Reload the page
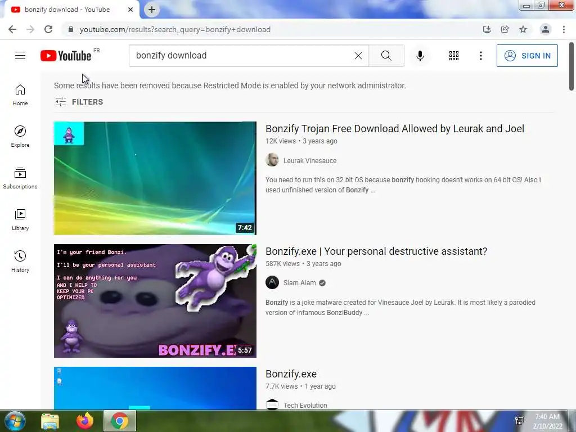 (48, 29)
